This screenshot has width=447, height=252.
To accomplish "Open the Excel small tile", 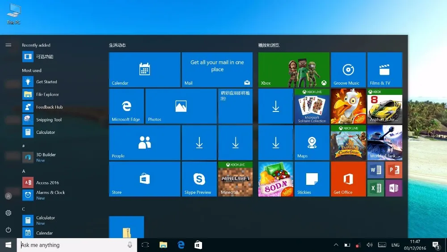I will 376,188.
